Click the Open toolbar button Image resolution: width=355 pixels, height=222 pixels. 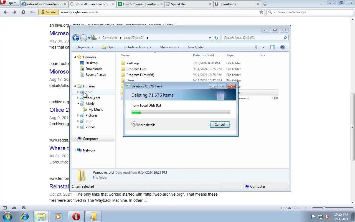tap(108, 47)
